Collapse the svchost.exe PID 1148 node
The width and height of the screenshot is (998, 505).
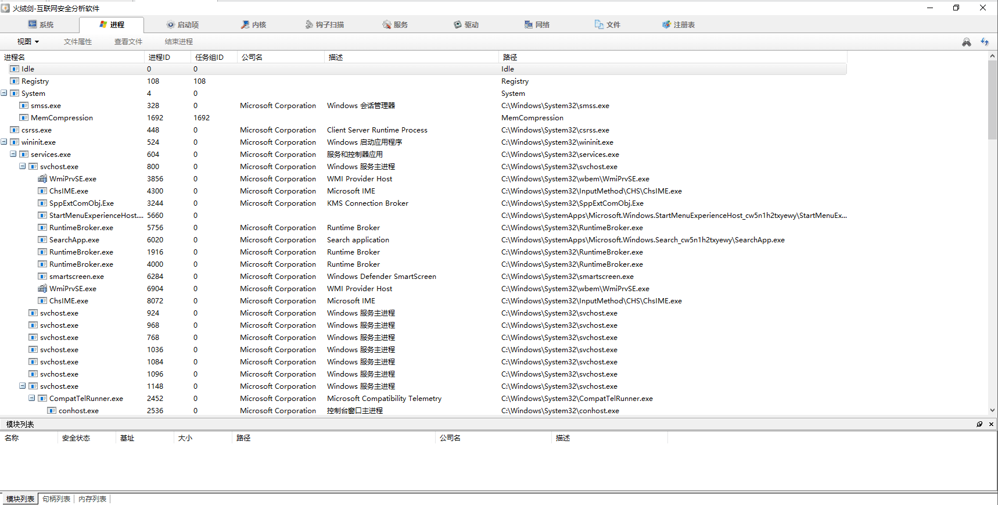[23, 386]
